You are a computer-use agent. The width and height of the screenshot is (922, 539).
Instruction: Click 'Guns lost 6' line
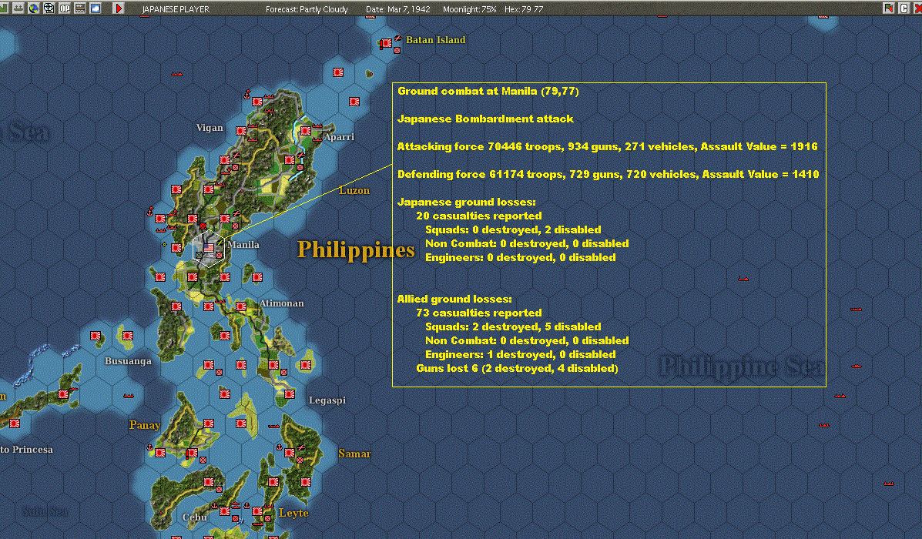coord(517,369)
